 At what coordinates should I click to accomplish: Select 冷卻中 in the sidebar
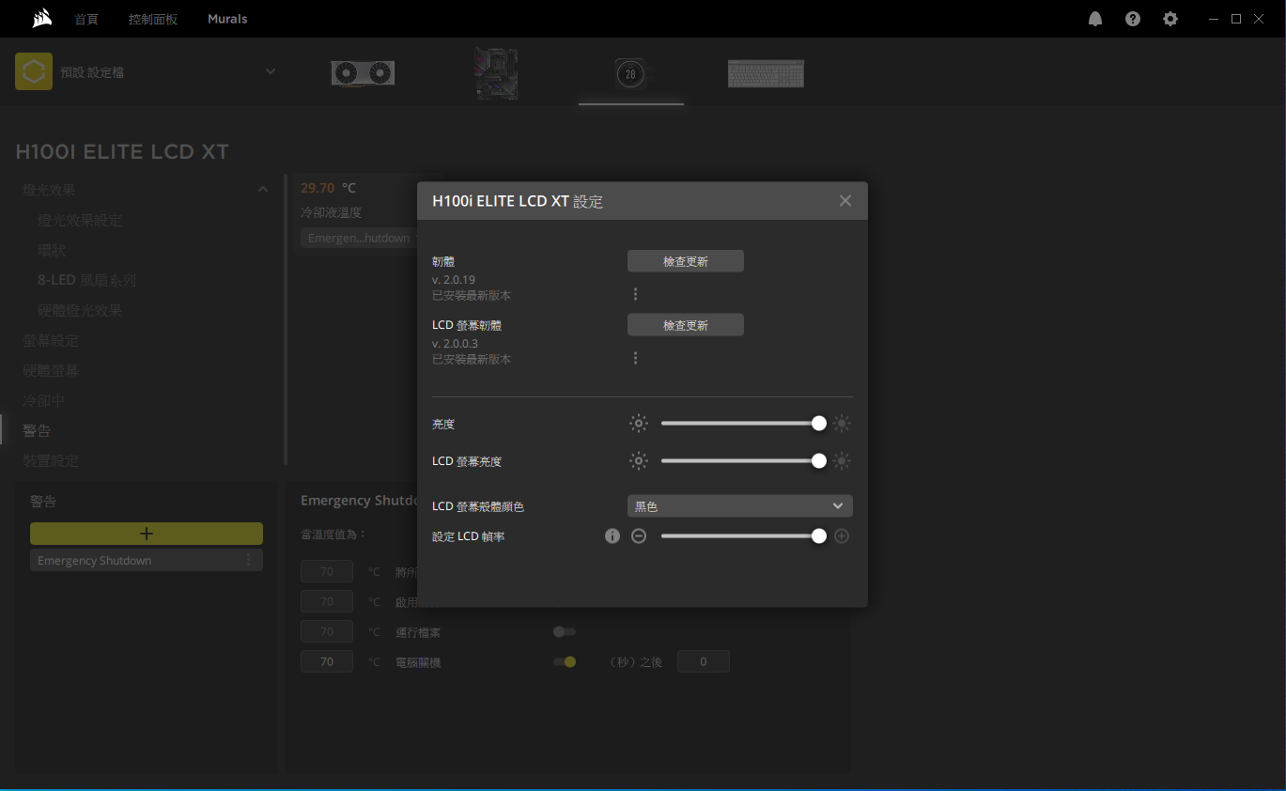(x=44, y=400)
